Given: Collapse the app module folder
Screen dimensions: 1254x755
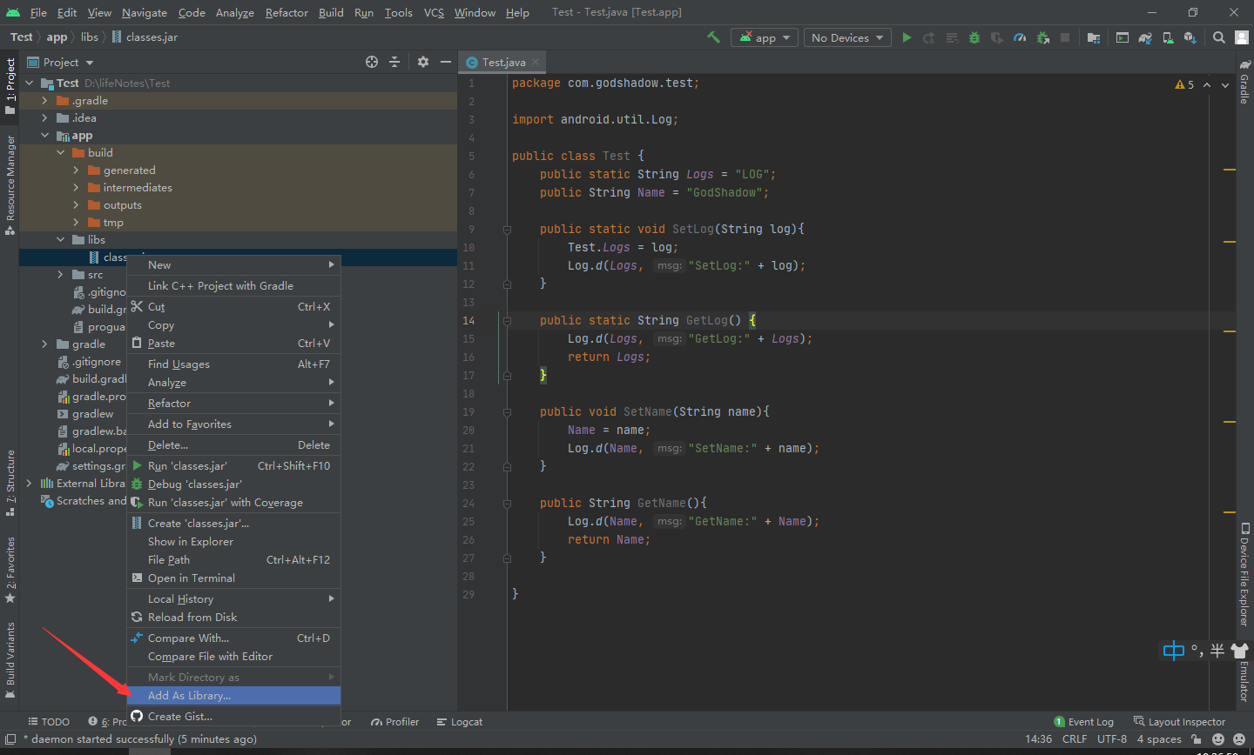Looking at the screenshot, I should [44, 136].
